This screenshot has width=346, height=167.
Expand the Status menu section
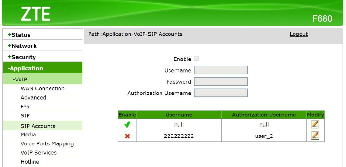pos(43,35)
